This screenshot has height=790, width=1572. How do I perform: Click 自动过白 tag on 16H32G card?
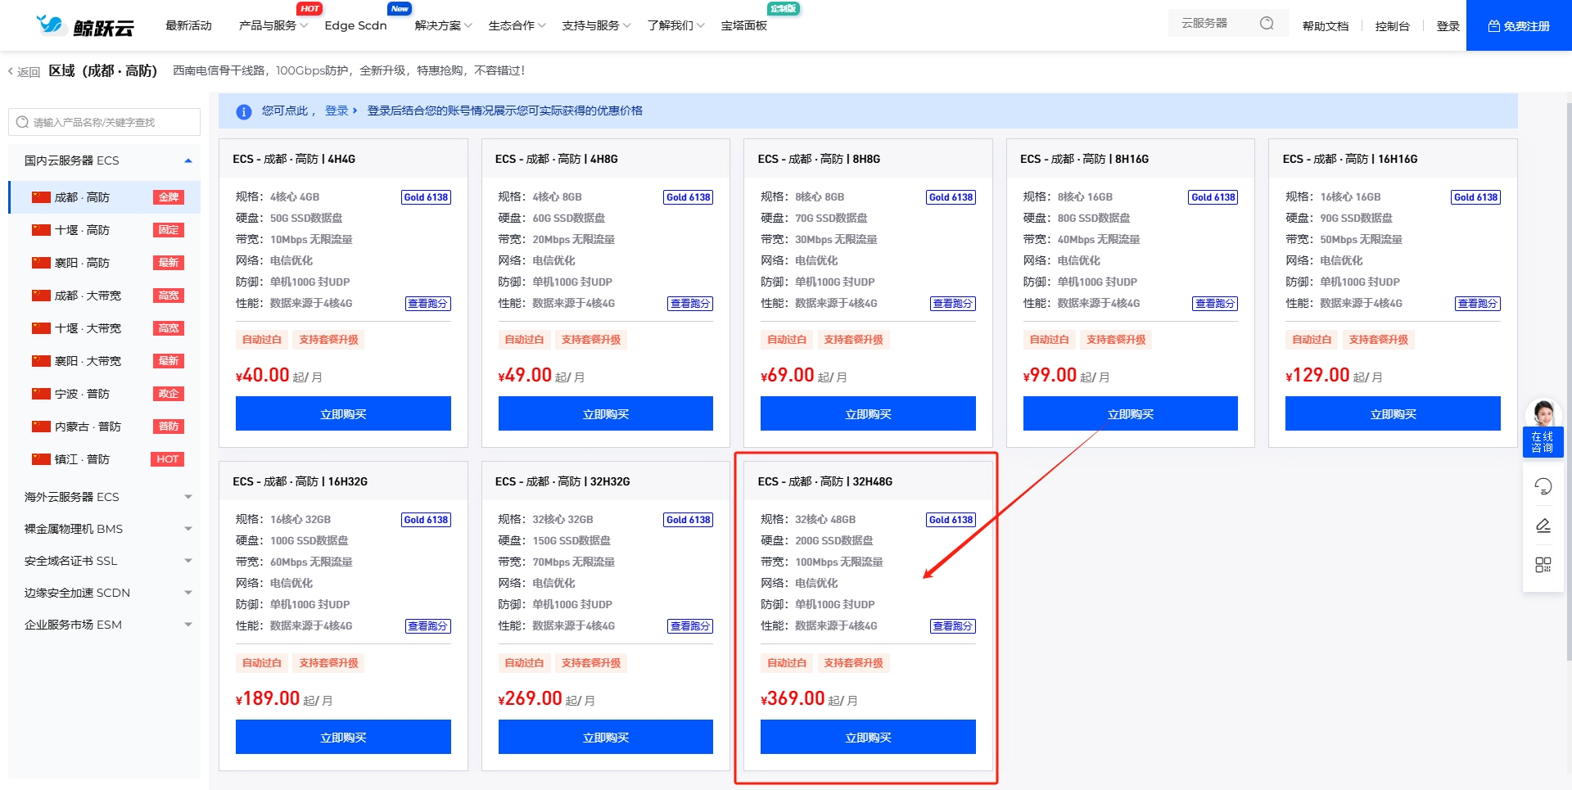262,663
